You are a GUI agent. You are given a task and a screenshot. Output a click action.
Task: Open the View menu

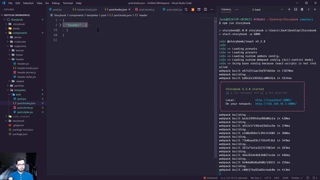pos(39,3)
